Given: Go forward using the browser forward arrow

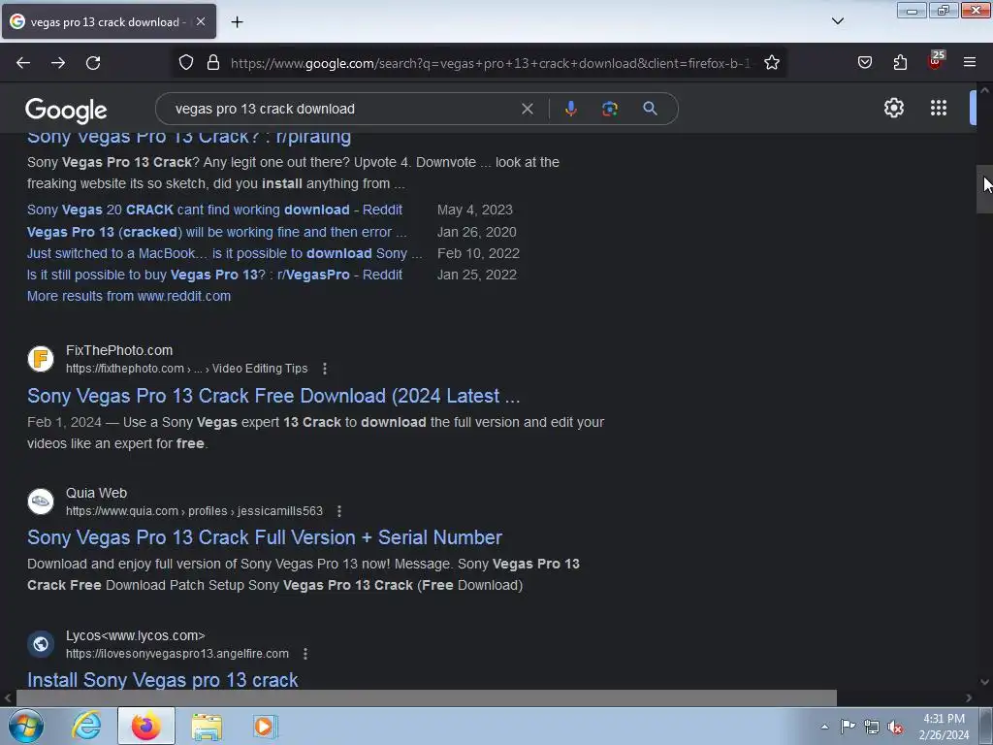Looking at the screenshot, I should (x=58, y=63).
